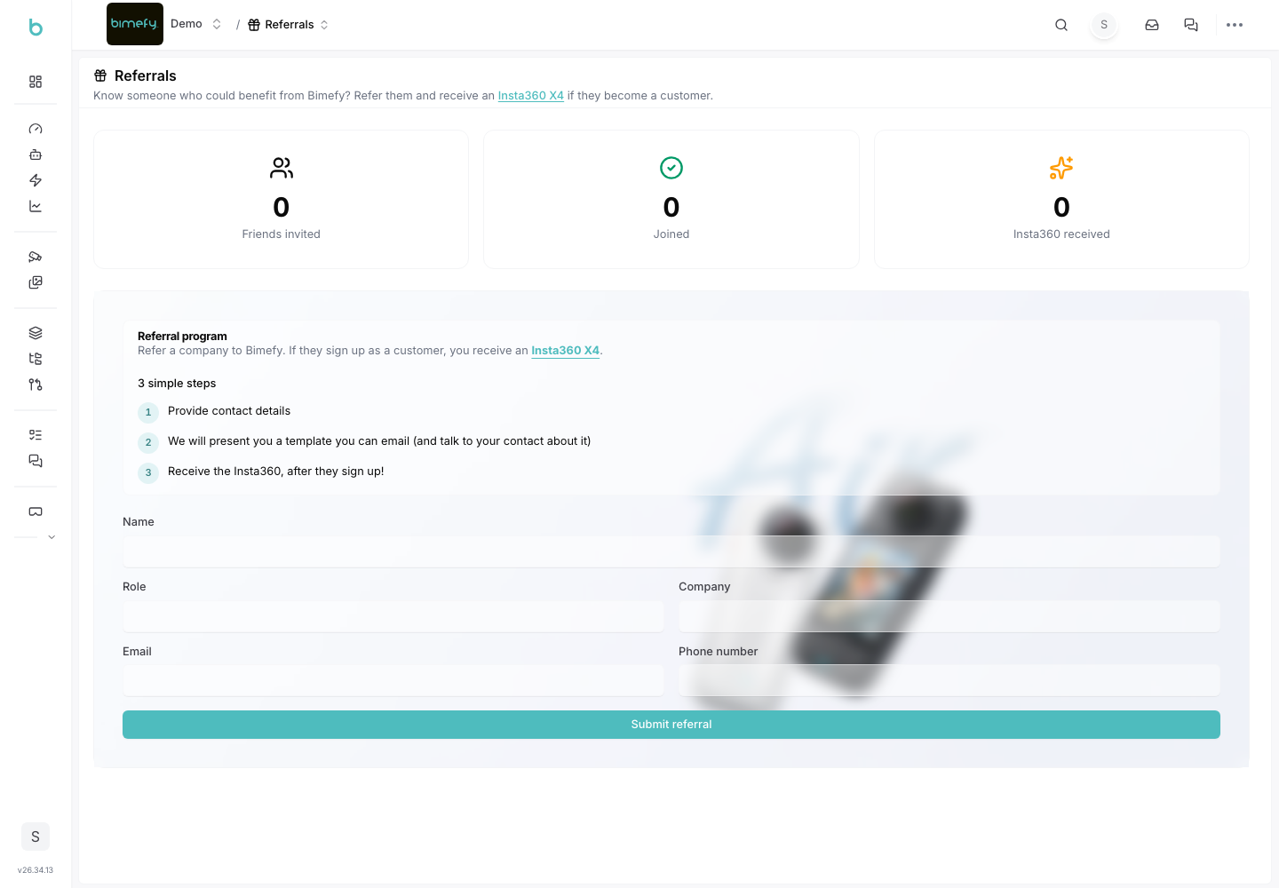The width and height of the screenshot is (1279, 888).
Task: Open the gauge speedometer icon in sidebar
Action: (x=36, y=129)
